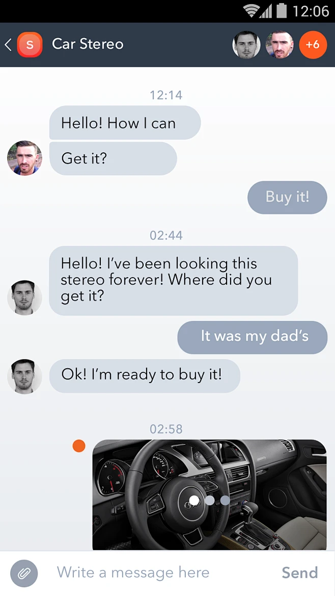Tap avatar beside "Get it?" message
Screen dimensions: 335x596
[x=24, y=158]
